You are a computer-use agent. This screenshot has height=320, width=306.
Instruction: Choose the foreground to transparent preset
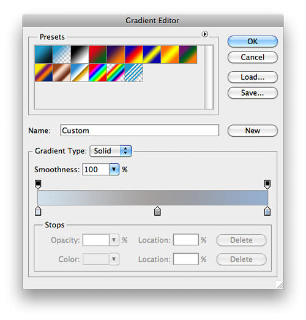point(62,55)
